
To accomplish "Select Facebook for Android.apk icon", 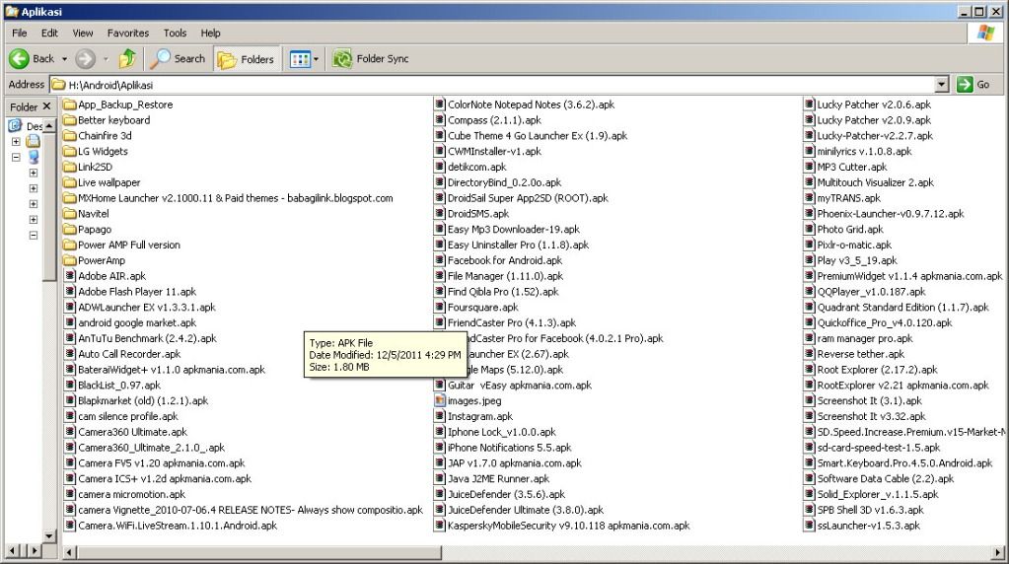I will point(440,260).
